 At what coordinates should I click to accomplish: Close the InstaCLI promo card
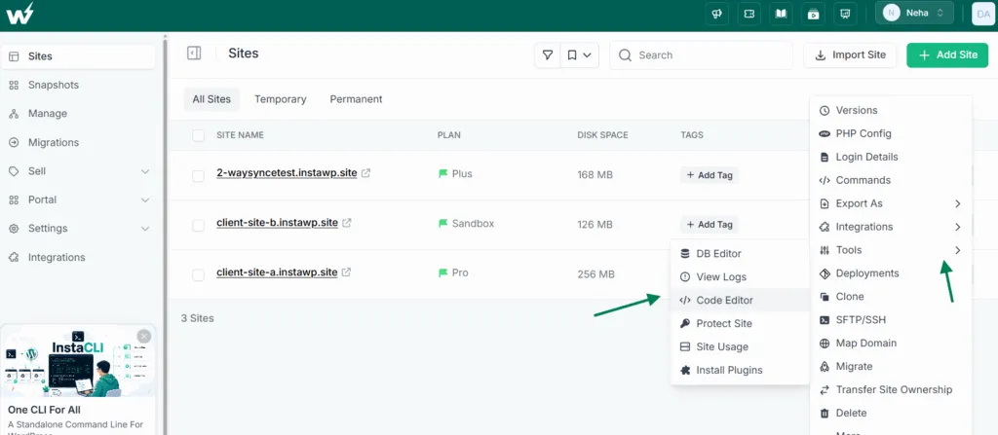tap(144, 336)
